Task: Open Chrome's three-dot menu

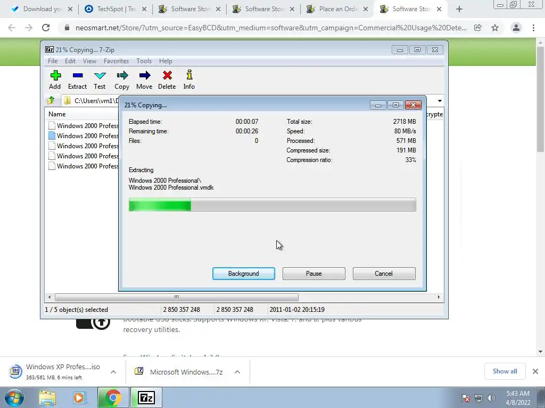Action: tap(533, 28)
